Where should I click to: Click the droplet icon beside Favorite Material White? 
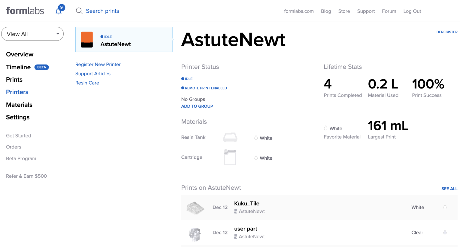325,128
